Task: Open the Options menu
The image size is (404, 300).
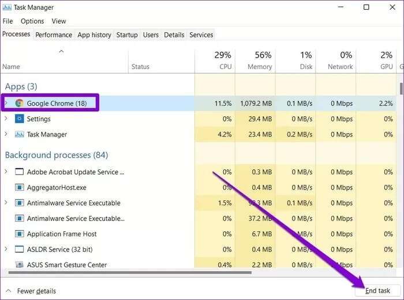Action: tap(32, 21)
